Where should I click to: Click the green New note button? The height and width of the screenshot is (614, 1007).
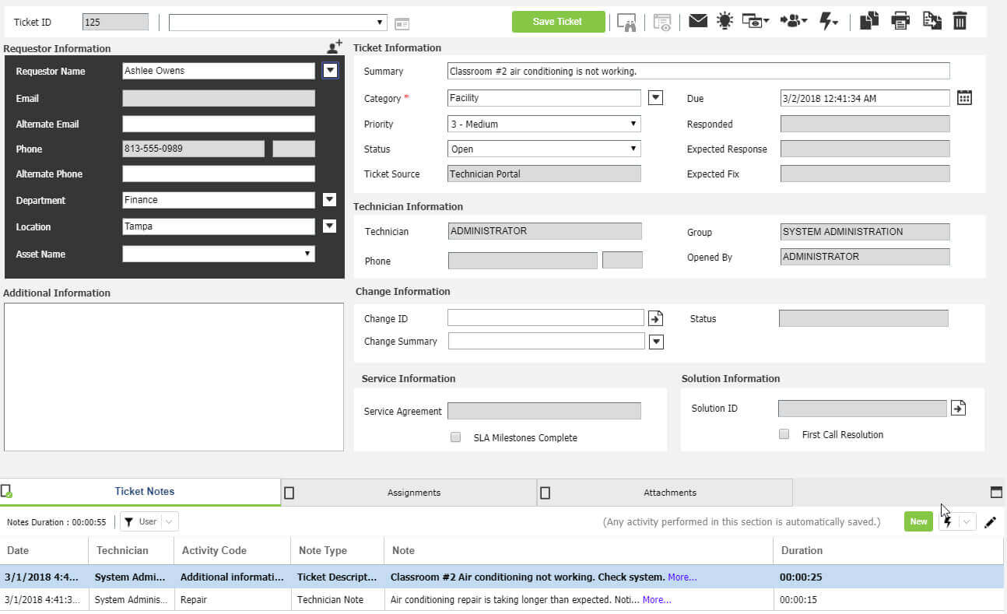[x=918, y=521]
